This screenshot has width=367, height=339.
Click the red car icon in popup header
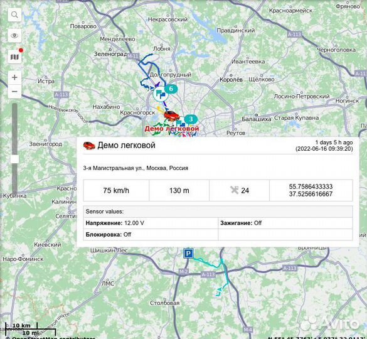tap(89, 146)
